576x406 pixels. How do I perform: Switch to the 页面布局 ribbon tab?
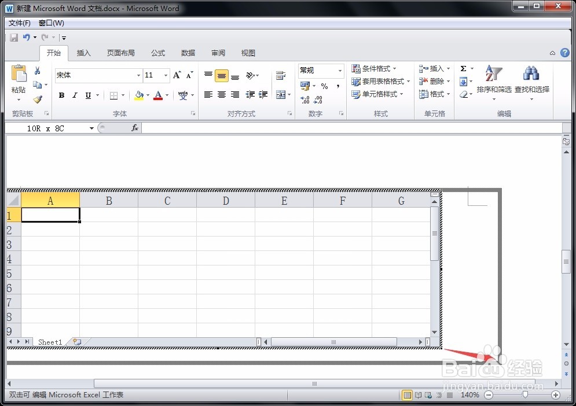[x=120, y=53]
